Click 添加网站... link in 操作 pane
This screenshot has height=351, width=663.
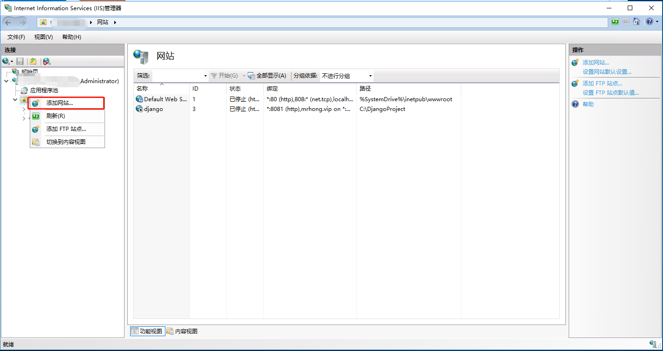pos(596,63)
